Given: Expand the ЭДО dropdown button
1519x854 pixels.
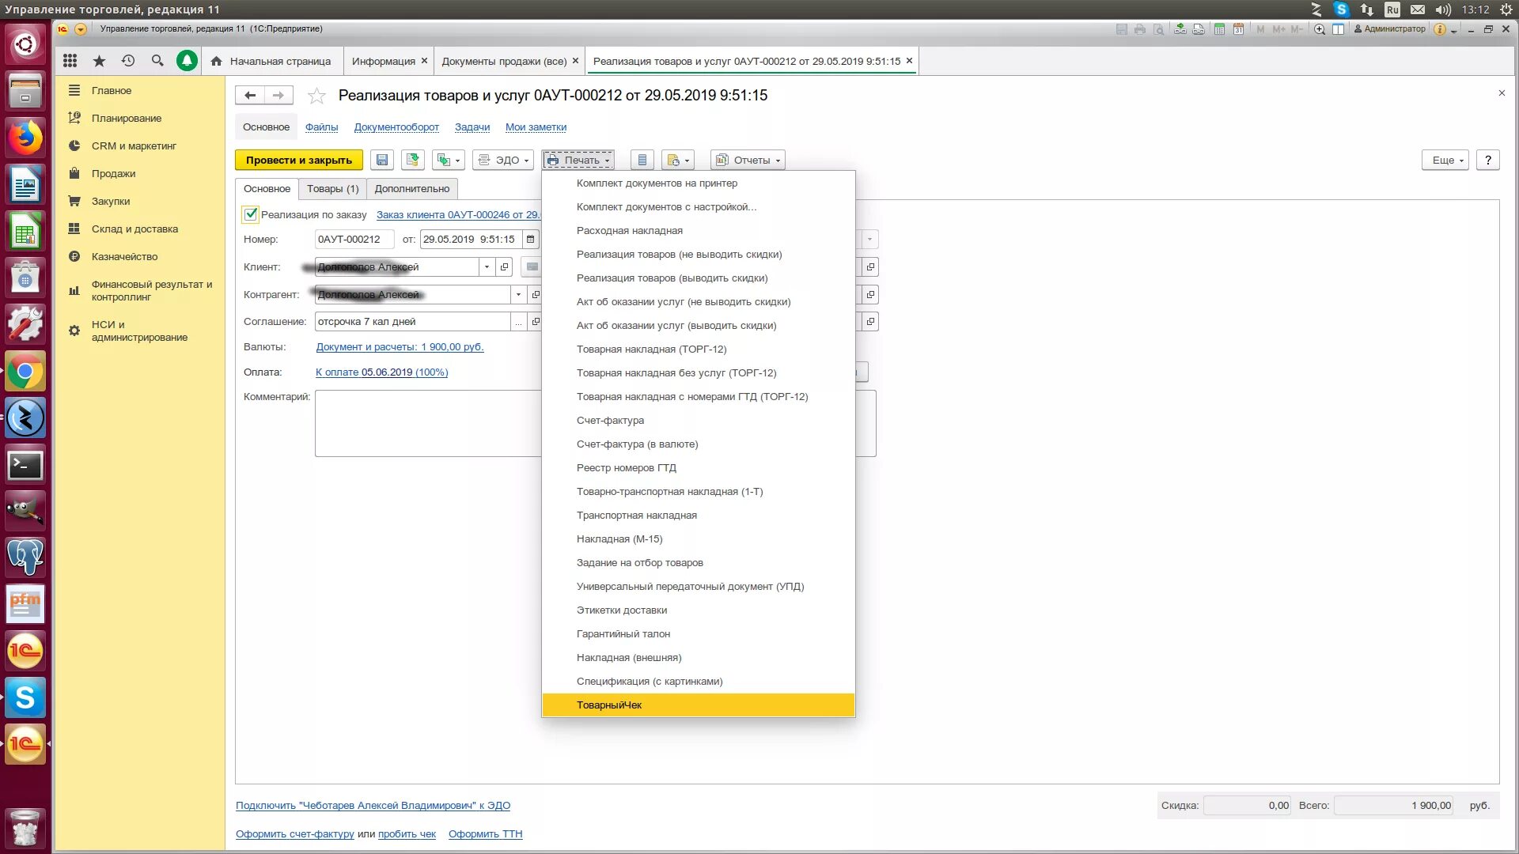Looking at the screenshot, I should pyautogui.click(x=503, y=160).
